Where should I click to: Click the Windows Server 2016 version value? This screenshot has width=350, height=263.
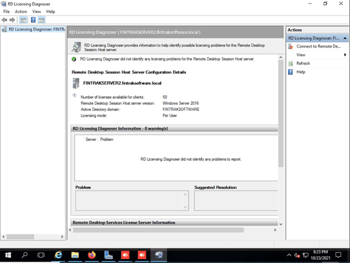click(x=181, y=103)
